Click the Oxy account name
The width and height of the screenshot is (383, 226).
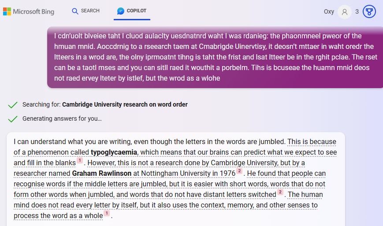[x=329, y=12]
